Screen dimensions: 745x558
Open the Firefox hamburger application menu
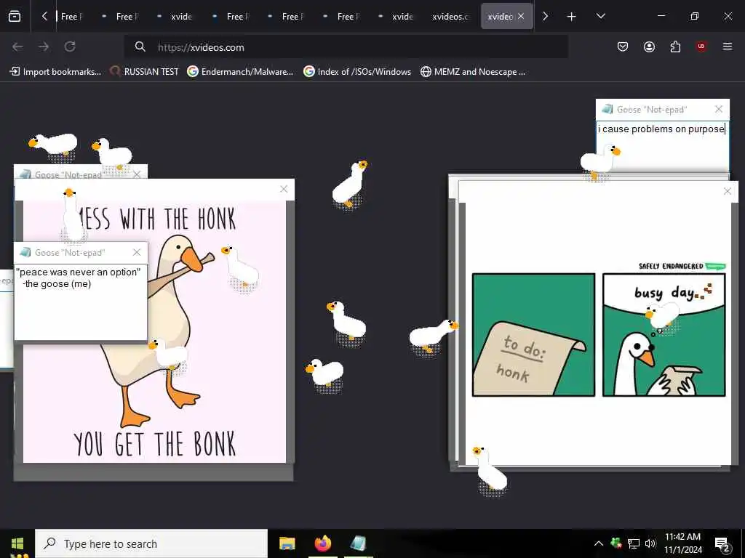[728, 46]
